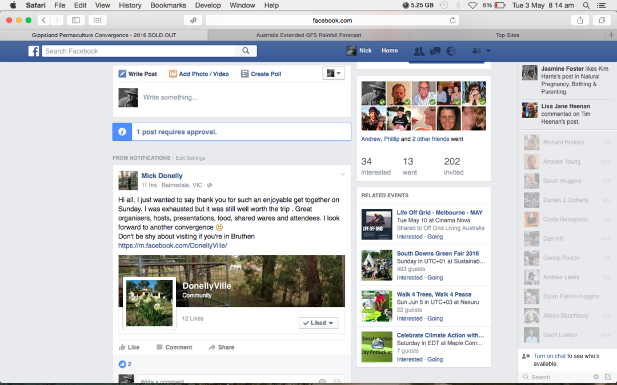Mark Interested for South Downs Green Fair
This screenshot has height=385, width=617.
[x=409, y=278]
